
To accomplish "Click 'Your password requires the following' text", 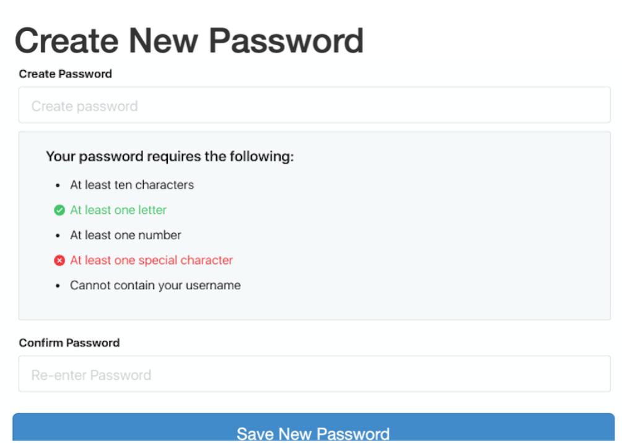I will coord(170,157).
